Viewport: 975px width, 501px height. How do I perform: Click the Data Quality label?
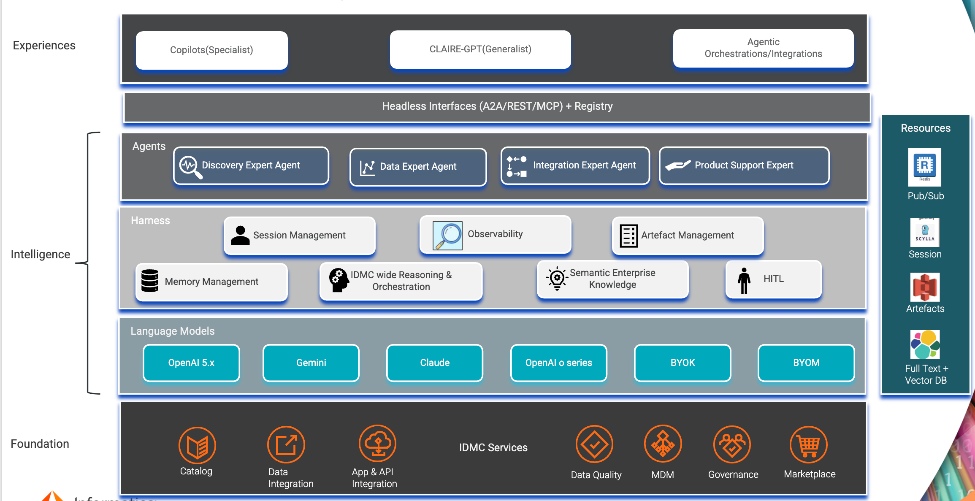click(596, 475)
